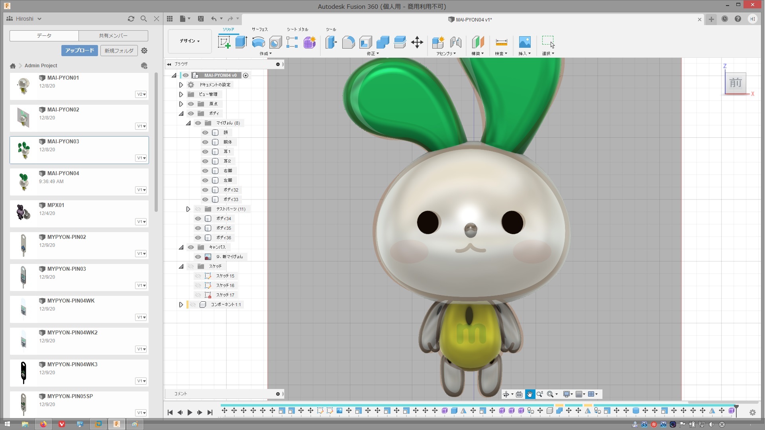Switch to 共有メンバー tab

113,35
